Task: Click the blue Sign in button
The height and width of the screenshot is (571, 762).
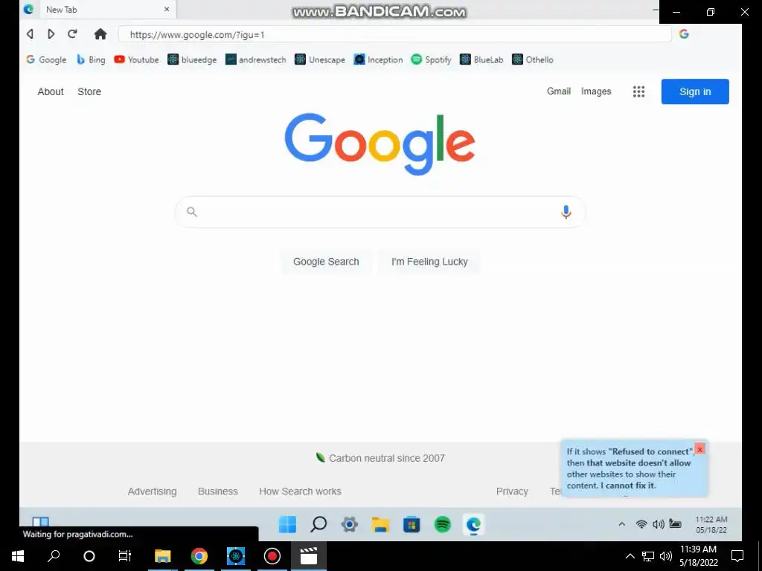Action: (695, 91)
